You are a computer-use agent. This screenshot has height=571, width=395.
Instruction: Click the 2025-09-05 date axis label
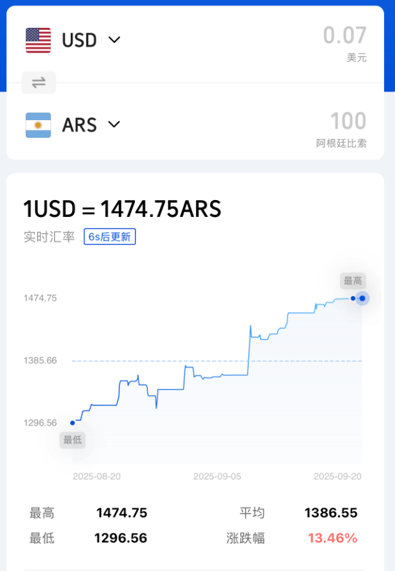tap(217, 476)
